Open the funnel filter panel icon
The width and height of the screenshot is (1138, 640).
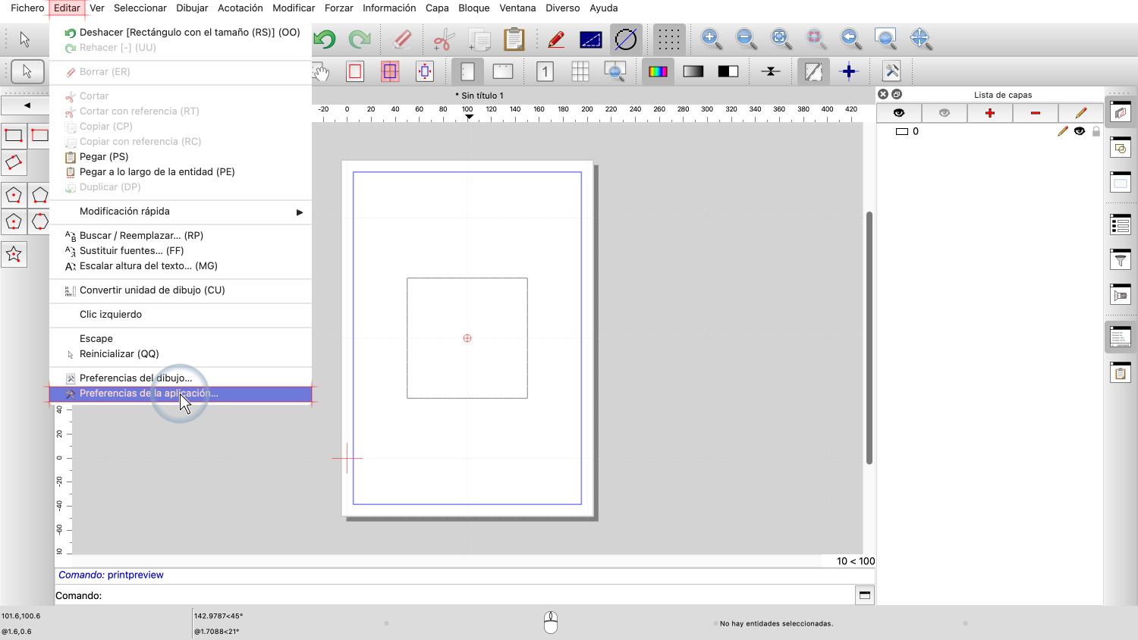(1121, 260)
